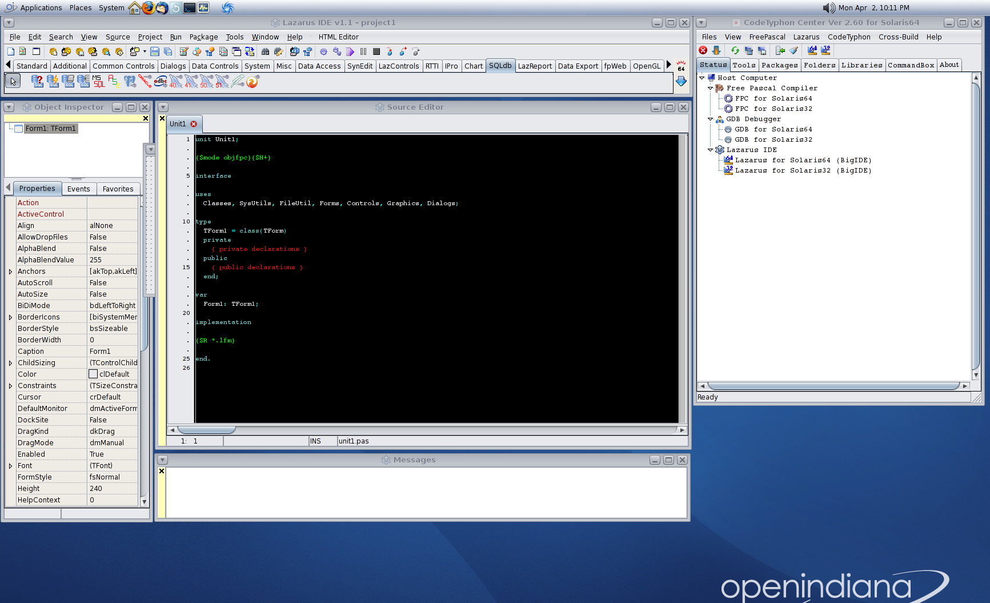Expand the ChildSizing property
This screenshot has height=603, width=990.
10,363
